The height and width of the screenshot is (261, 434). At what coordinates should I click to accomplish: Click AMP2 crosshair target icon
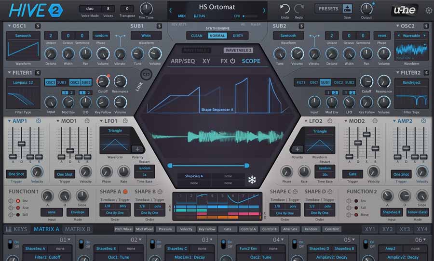(x=423, y=121)
